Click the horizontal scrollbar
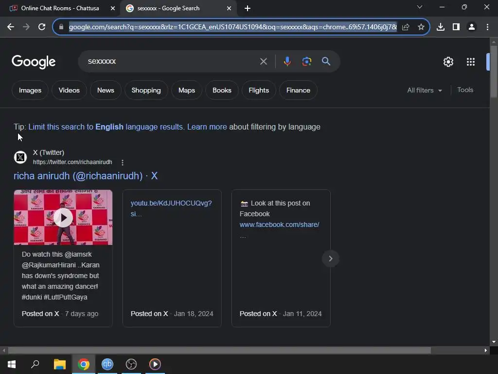The image size is (498, 374). pyautogui.click(x=219, y=351)
